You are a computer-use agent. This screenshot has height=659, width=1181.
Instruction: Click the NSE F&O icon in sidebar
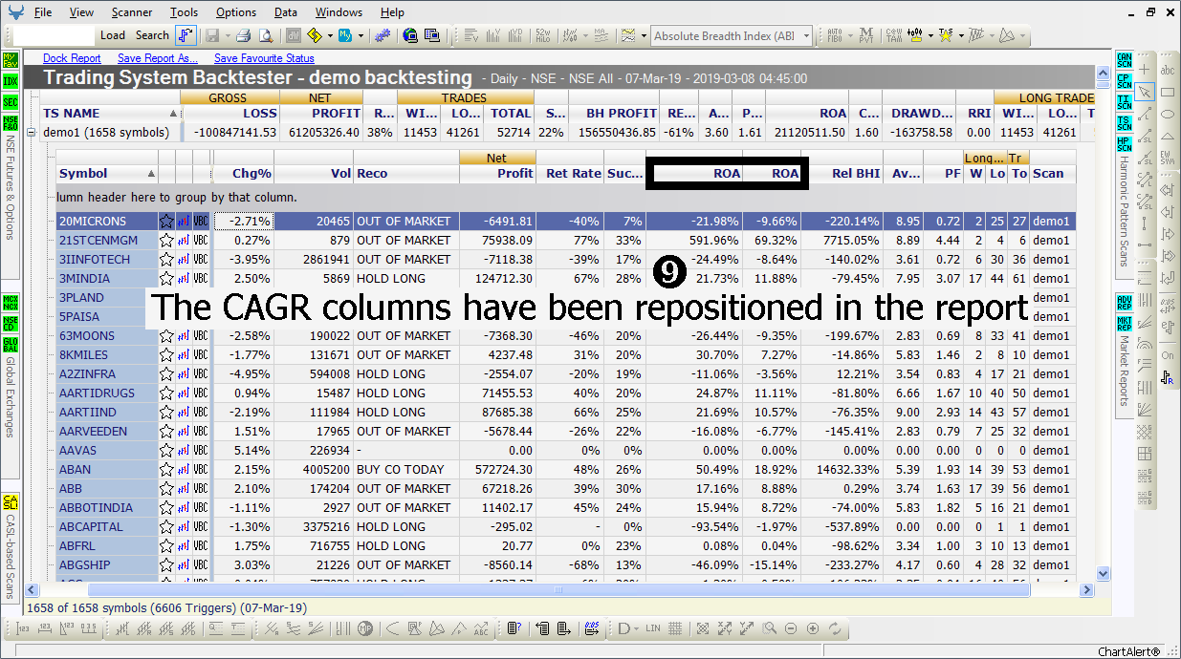(x=11, y=122)
